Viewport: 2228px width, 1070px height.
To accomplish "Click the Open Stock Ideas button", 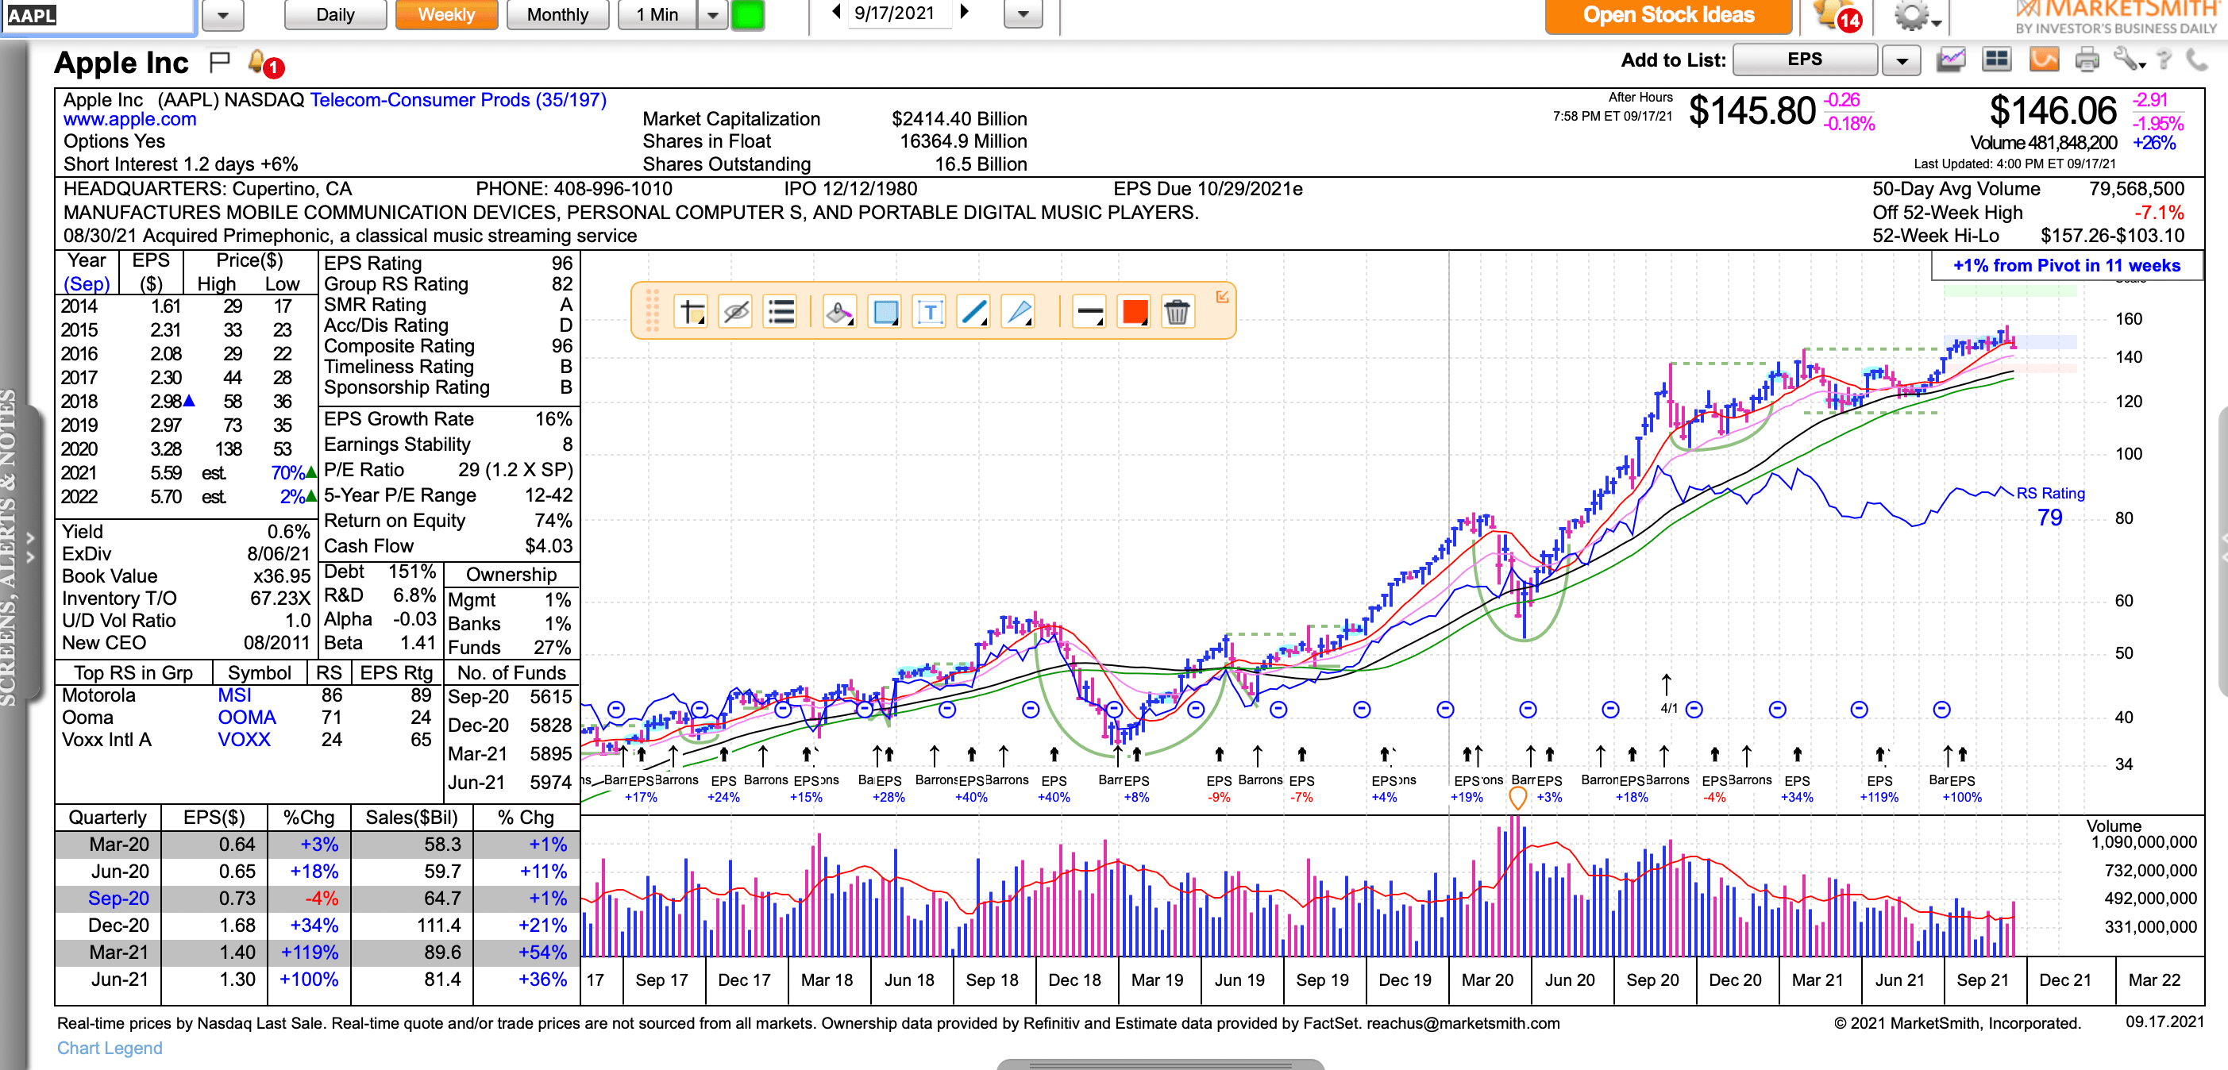I will pos(1667,16).
